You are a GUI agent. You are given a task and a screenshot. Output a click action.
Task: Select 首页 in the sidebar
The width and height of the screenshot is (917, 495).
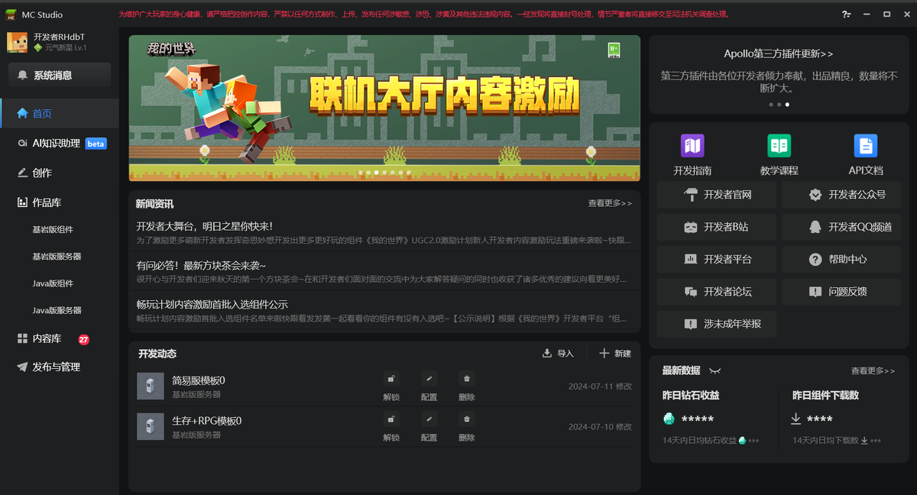tap(60, 113)
